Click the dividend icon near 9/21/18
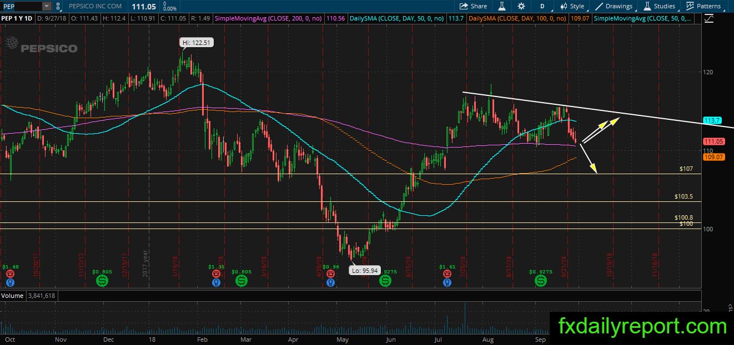Image resolution: width=734 pixels, height=345 pixels. (x=540, y=281)
